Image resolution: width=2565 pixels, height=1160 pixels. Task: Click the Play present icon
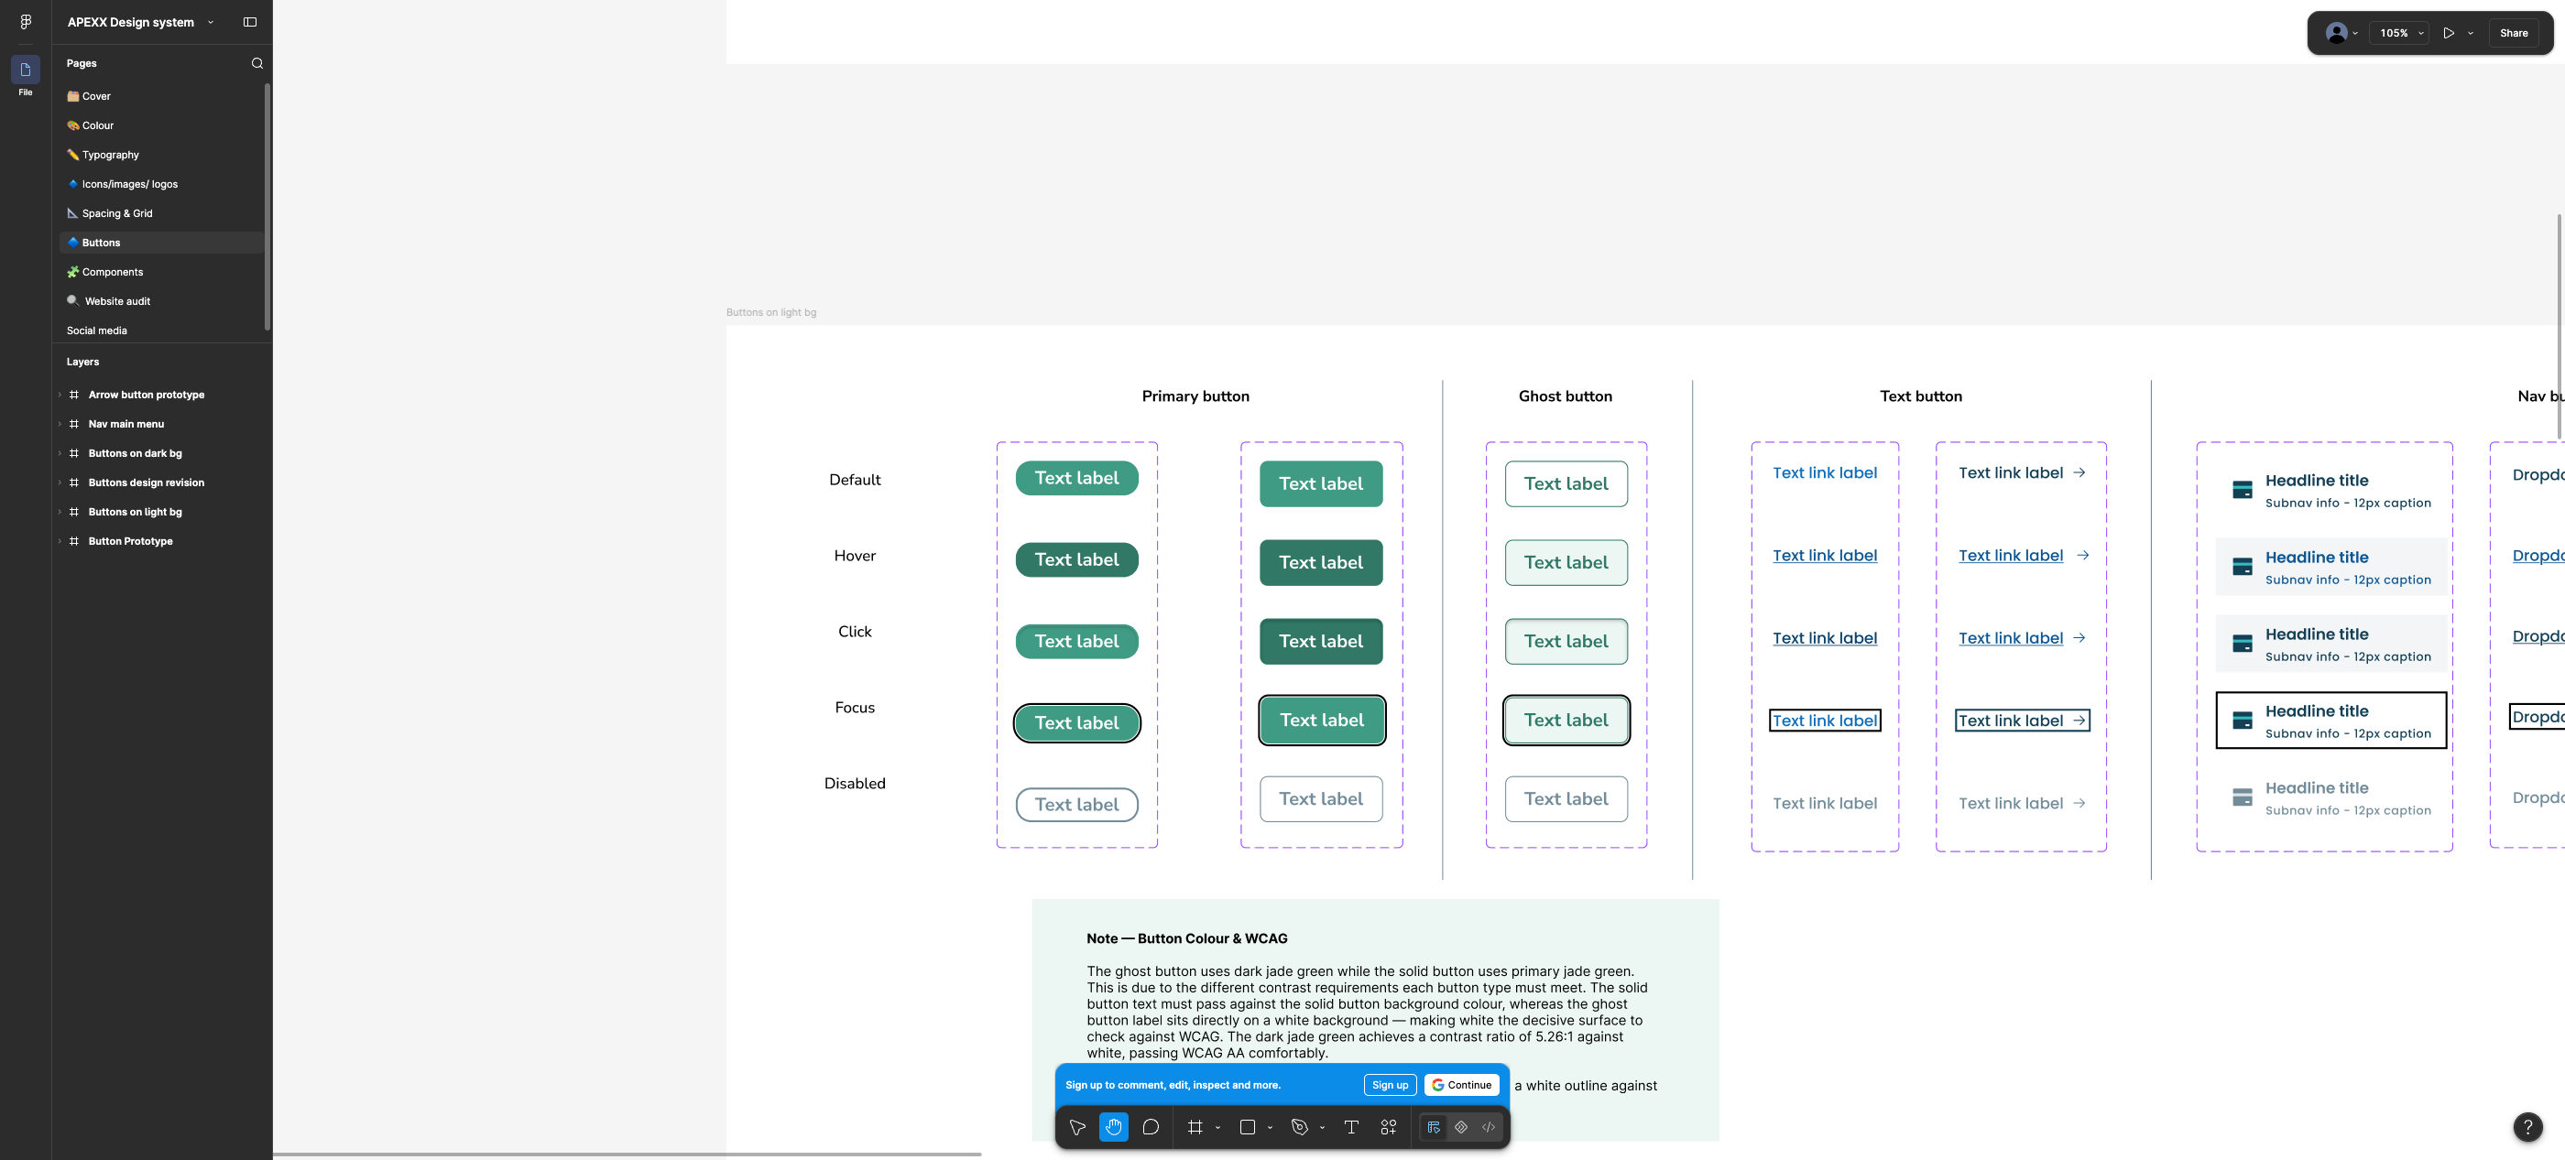[2449, 33]
